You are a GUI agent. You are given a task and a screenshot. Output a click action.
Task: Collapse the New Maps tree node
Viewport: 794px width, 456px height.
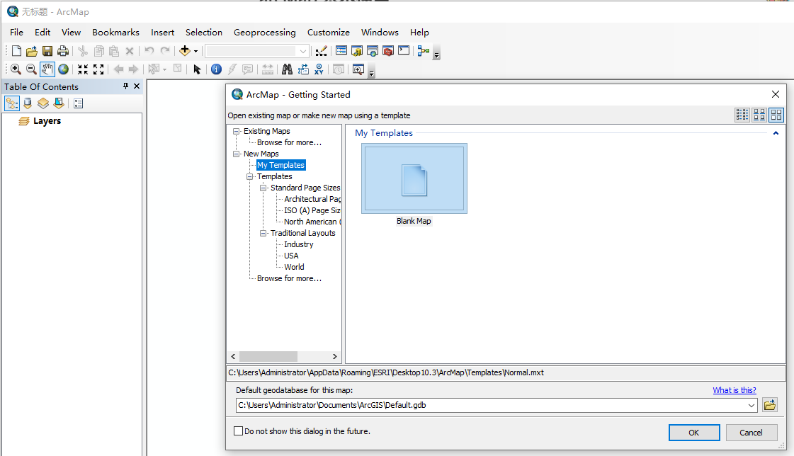point(237,153)
